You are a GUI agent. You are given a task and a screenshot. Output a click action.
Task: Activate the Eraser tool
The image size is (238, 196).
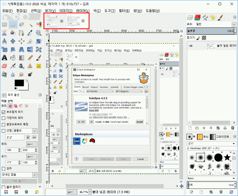pos(4,66)
